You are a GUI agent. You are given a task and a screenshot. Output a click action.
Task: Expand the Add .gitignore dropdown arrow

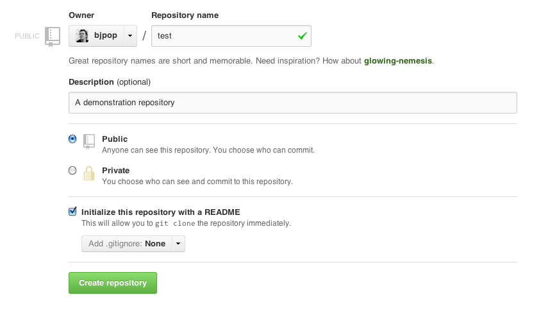click(178, 244)
